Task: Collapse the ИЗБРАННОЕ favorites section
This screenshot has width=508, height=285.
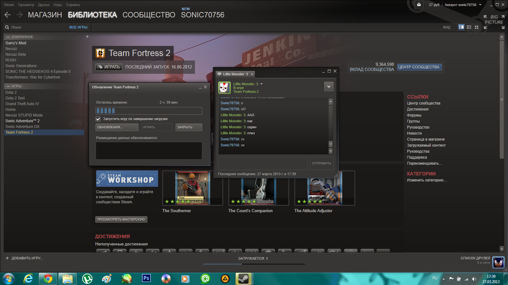Action: (x=8, y=37)
